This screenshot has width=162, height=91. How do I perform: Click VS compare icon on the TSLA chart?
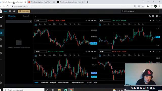pyautogui.click(x=95, y=20)
